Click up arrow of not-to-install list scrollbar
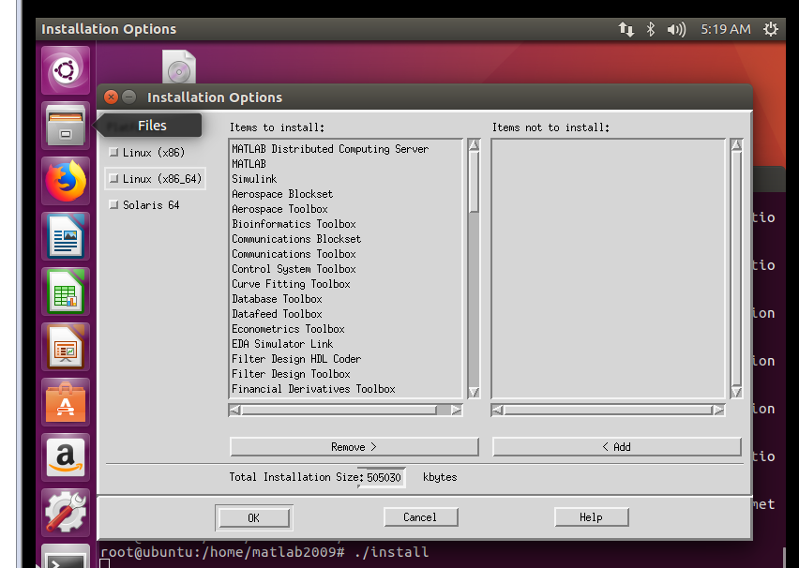Image resolution: width=799 pixels, height=568 pixels. coord(736,145)
